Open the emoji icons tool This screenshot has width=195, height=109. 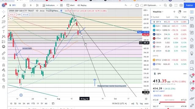click(4, 47)
